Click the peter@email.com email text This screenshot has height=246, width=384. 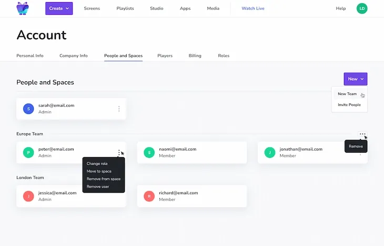56,149
